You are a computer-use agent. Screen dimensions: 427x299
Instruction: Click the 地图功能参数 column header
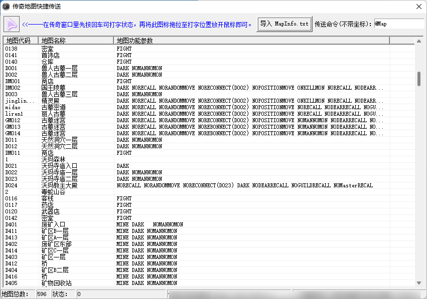click(251, 41)
